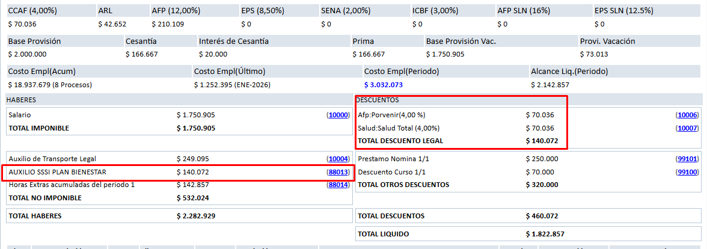This screenshot has width=707, height=249.
Task: Open link 10006 for Afp Porvenir
Action: pos(687,114)
